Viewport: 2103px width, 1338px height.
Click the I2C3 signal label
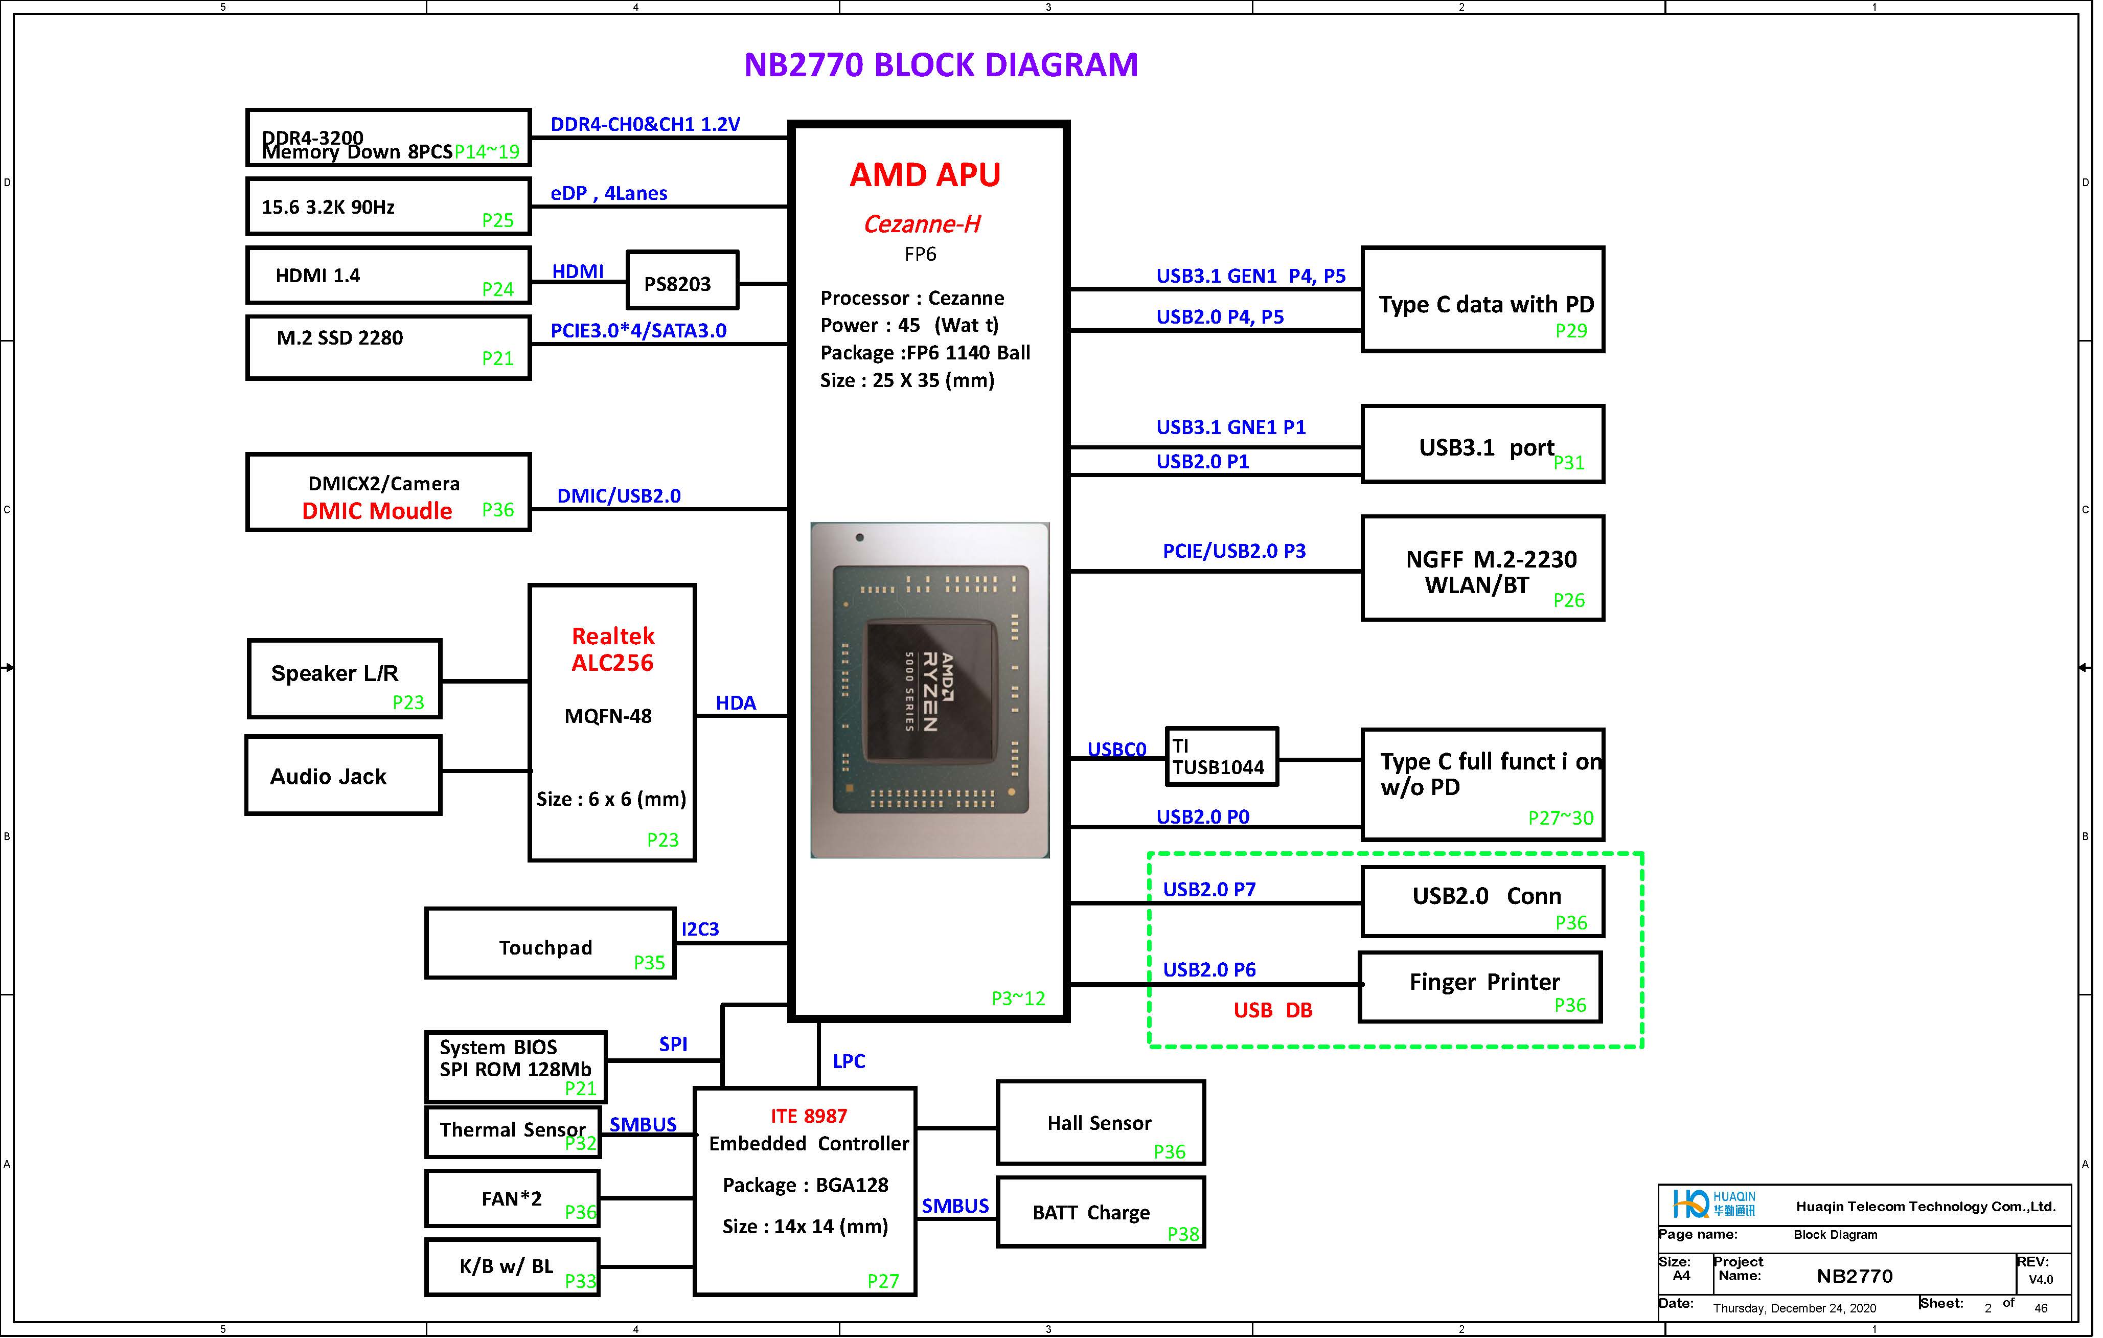(x=699, y=929)
